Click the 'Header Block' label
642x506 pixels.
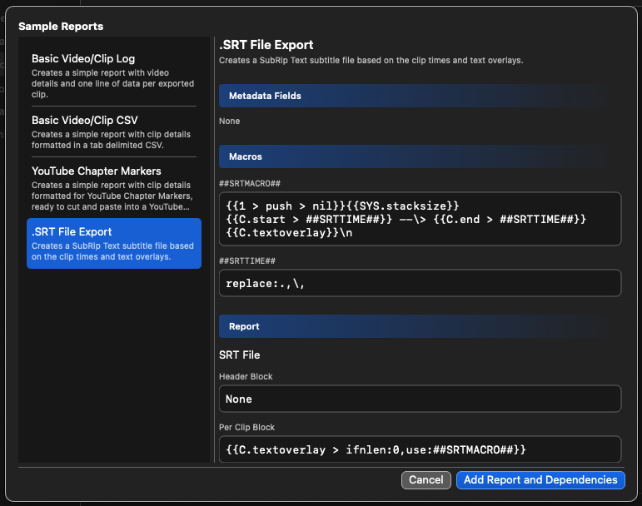(x=246, y=376)
